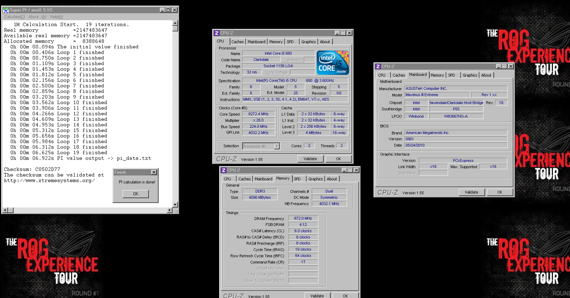Click the NB Frequency value 4032.1 MHz

tap(329, 204)
